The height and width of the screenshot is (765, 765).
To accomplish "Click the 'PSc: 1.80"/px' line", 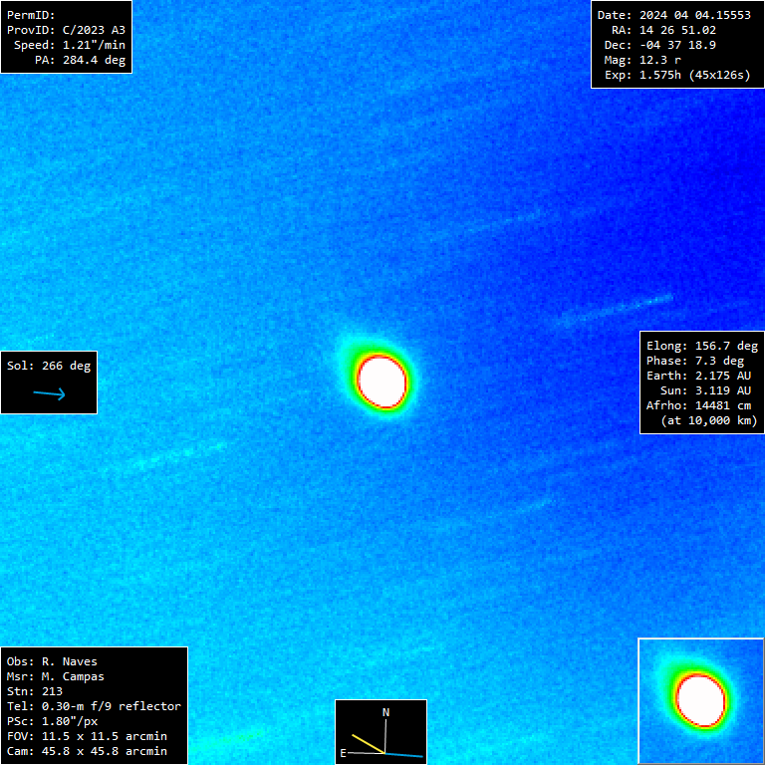I will click(x=52, y=721).
